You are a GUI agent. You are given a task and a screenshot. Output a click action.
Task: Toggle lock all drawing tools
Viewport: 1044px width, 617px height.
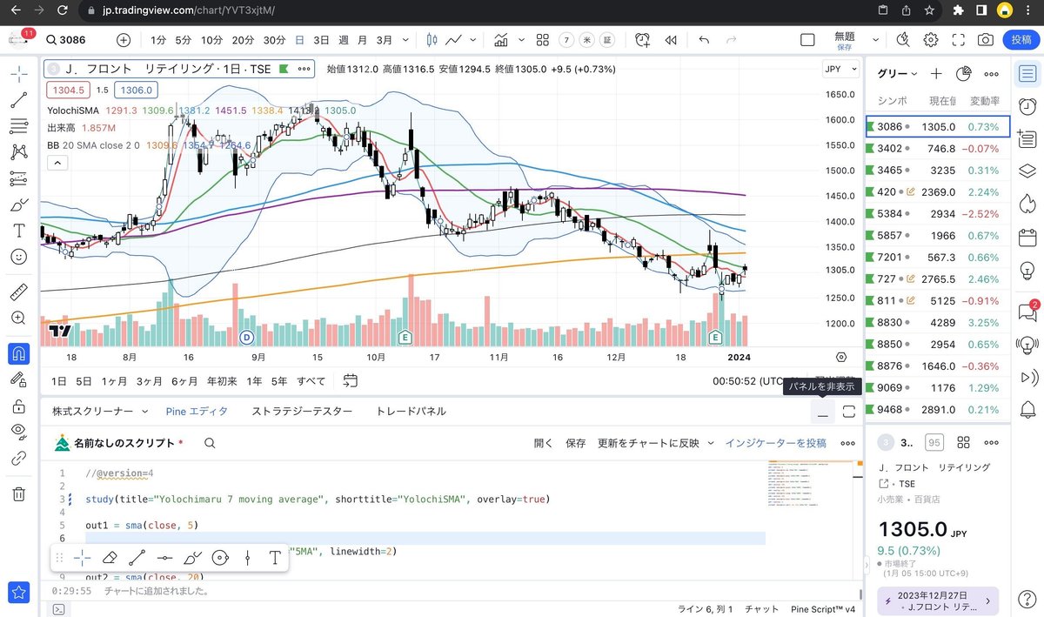(18, 406)
